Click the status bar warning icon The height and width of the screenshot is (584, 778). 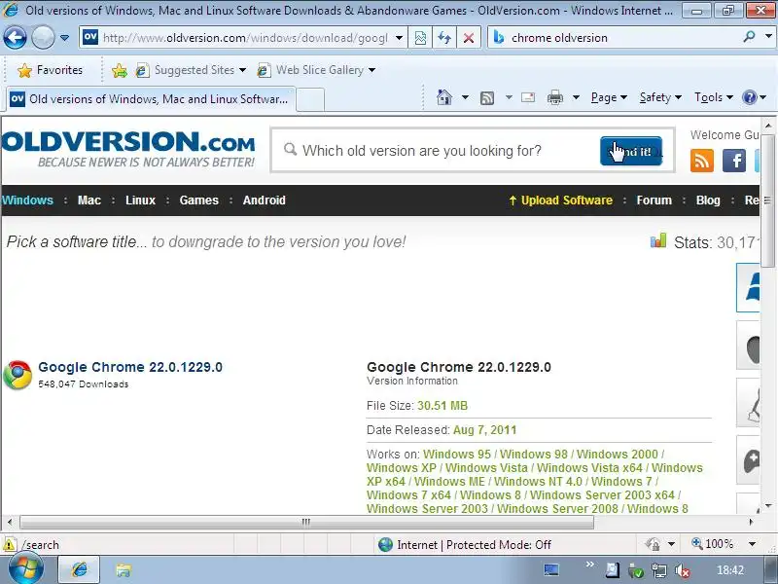(x=9, y=545)
